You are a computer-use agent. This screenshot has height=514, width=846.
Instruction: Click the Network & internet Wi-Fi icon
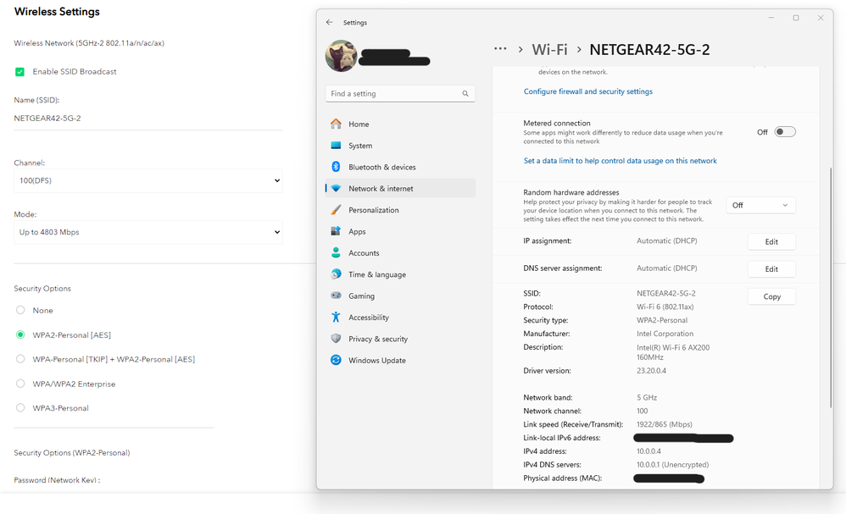pos(336,189)
